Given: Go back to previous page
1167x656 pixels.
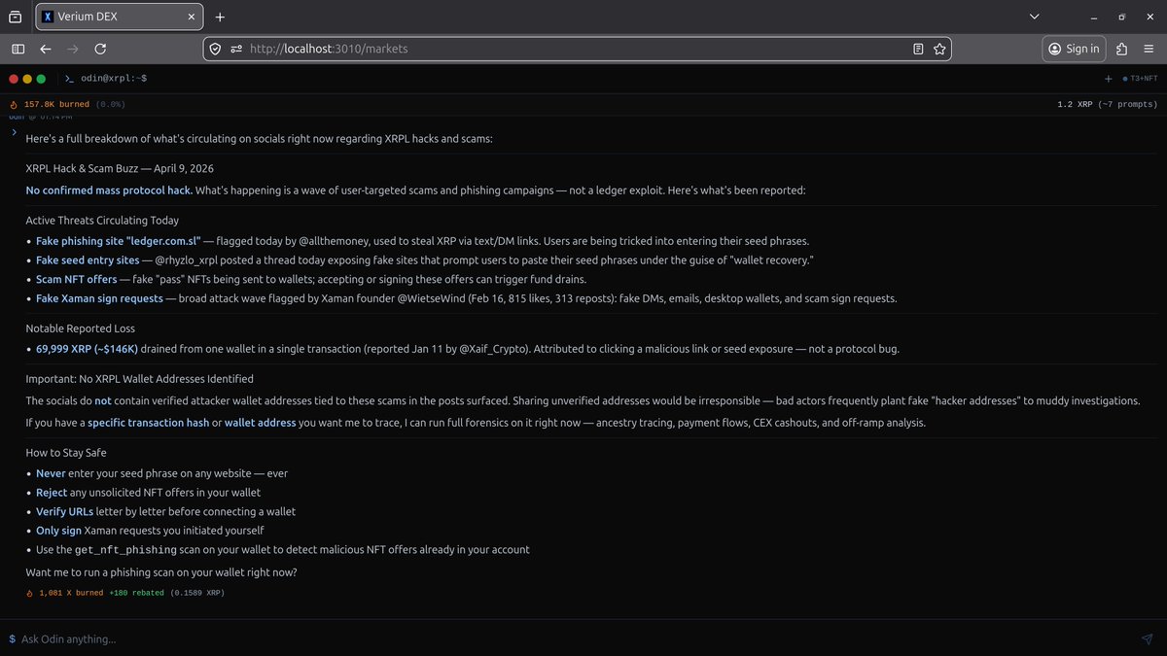Looking at the screenshot, I should pos(46,49).
